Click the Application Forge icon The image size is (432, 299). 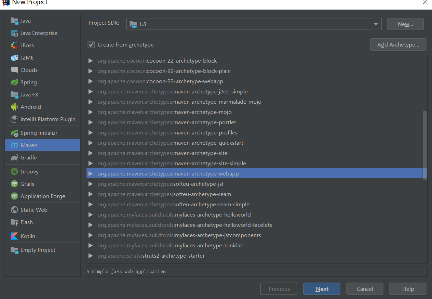coord(14,196)
